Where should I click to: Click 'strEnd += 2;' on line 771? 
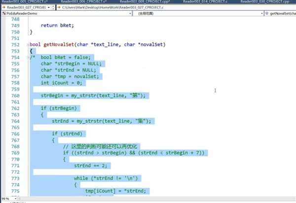[x=91, y=166]
